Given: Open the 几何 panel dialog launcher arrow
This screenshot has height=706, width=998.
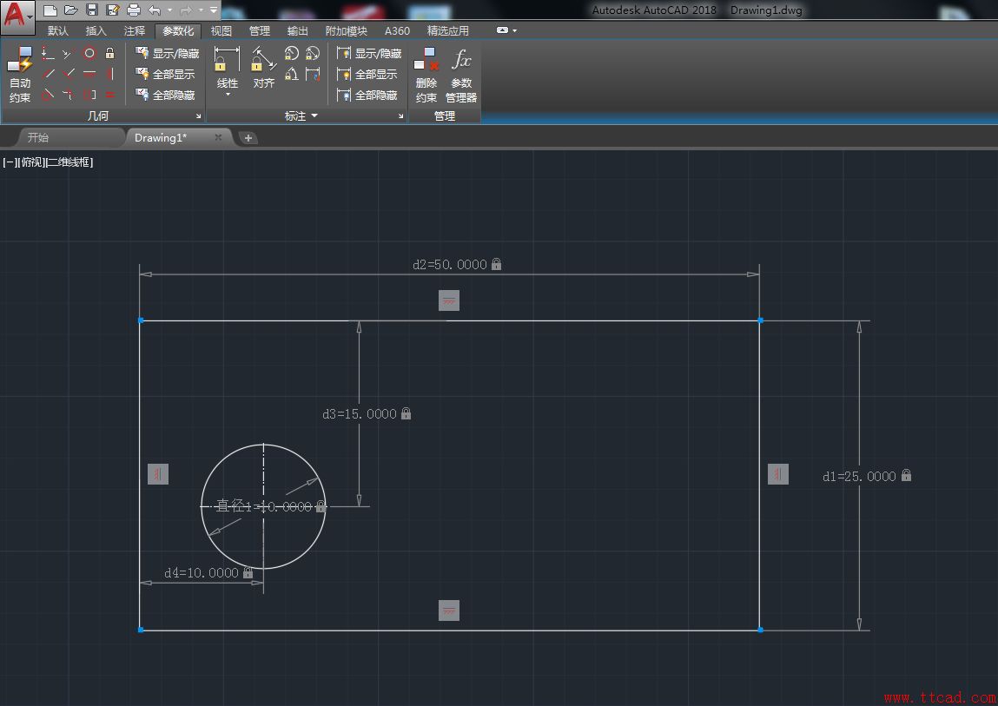Looking at the screenshot, I should pos(199,115).
